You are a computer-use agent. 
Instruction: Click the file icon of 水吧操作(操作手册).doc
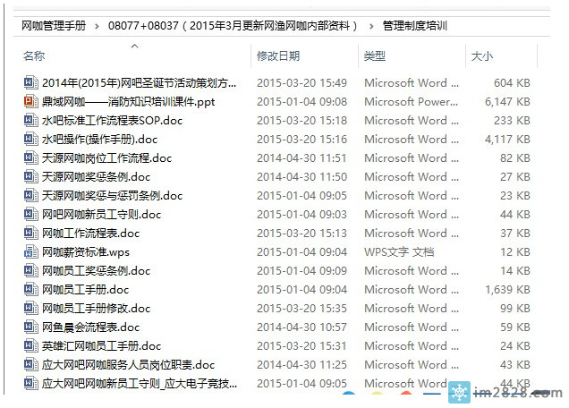pyautogui.click(x=30, y=140)
